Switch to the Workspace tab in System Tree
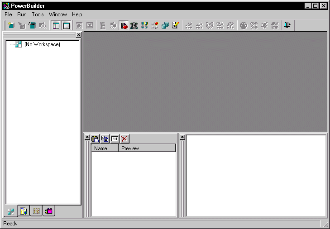 coord(11,211)
